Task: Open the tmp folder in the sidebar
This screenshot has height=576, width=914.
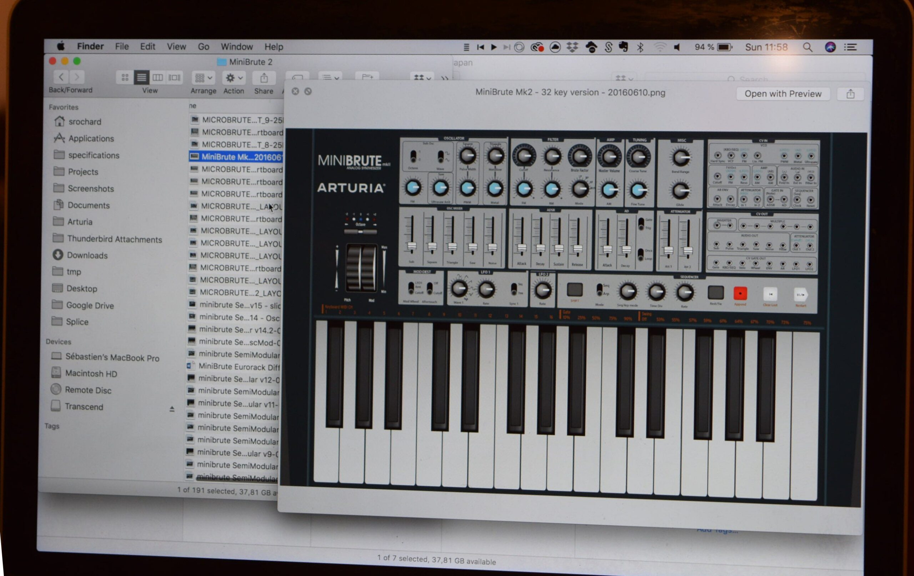Action: point(74,272)
